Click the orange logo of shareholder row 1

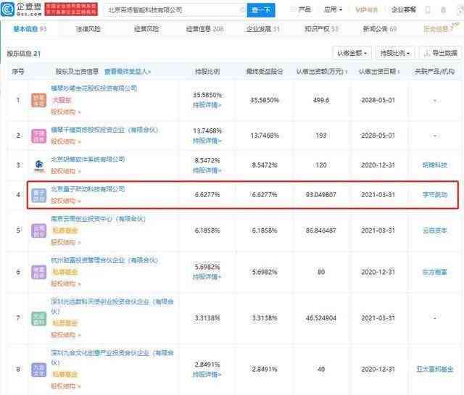[38, 101]
